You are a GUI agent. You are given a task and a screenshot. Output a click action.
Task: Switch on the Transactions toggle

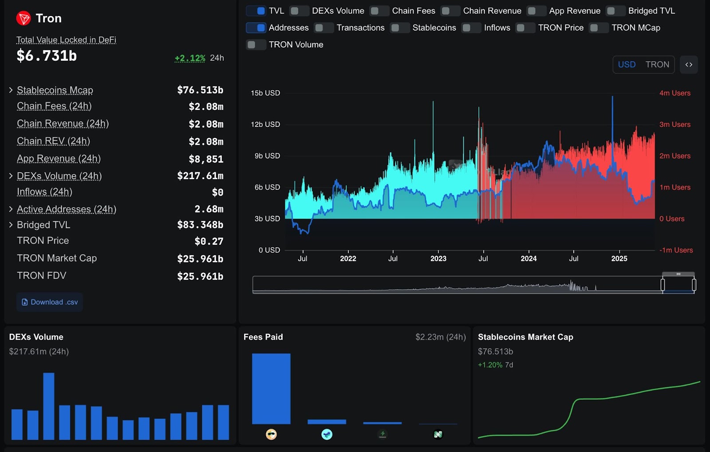[324, 28]
